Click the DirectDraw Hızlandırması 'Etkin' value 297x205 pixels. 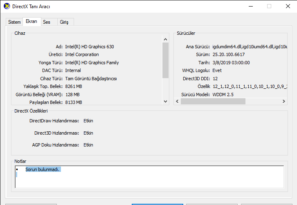click(88, 121)
